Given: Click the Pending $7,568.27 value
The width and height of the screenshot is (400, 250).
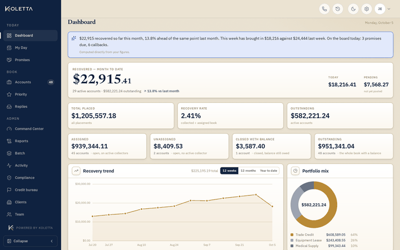Looking at the screenshot, I should pyautogui.click(x=376, y=84).
